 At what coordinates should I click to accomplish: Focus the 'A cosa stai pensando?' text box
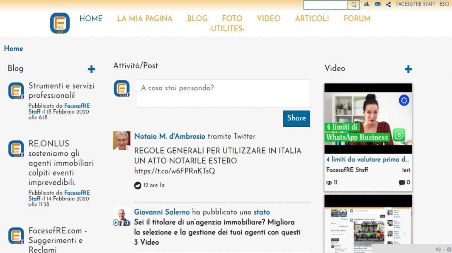click(x=224, y=94)
